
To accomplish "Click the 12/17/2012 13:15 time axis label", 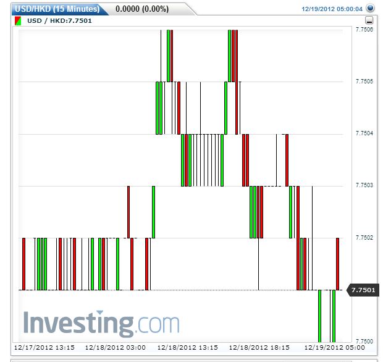I will tap(44, 348).
